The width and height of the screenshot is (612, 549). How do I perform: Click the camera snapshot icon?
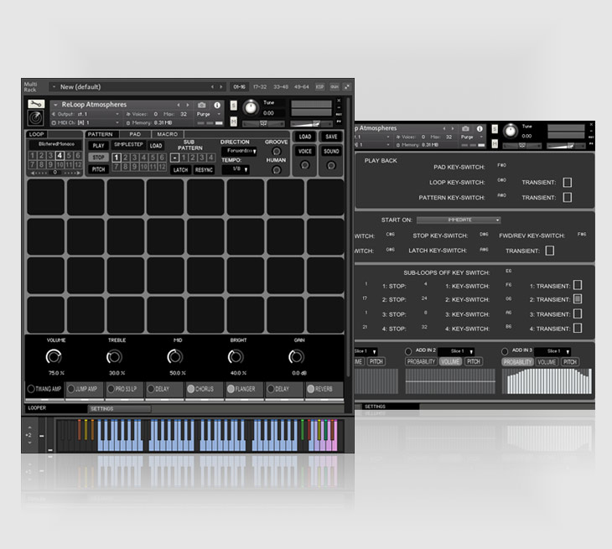[202, 105]
